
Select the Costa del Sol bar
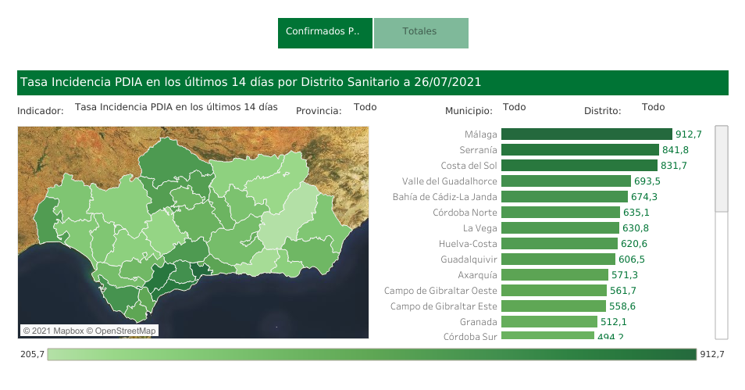(579, 166)
